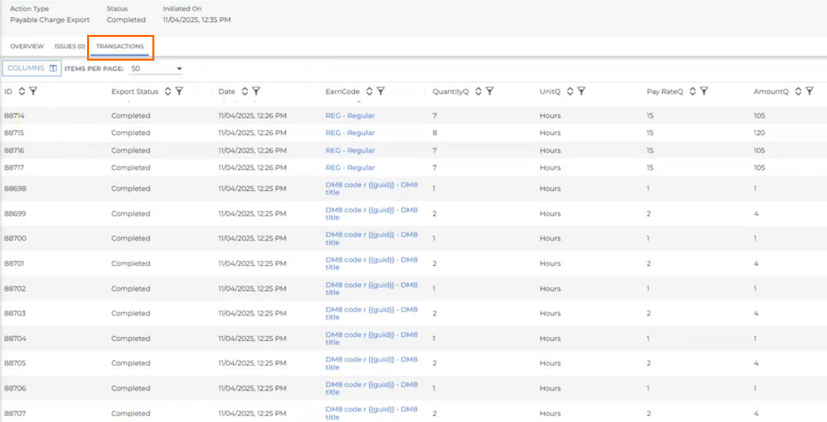Screen dimensions: 827x422
Task: Filter the EarnCode column
Action: [381, 92]
